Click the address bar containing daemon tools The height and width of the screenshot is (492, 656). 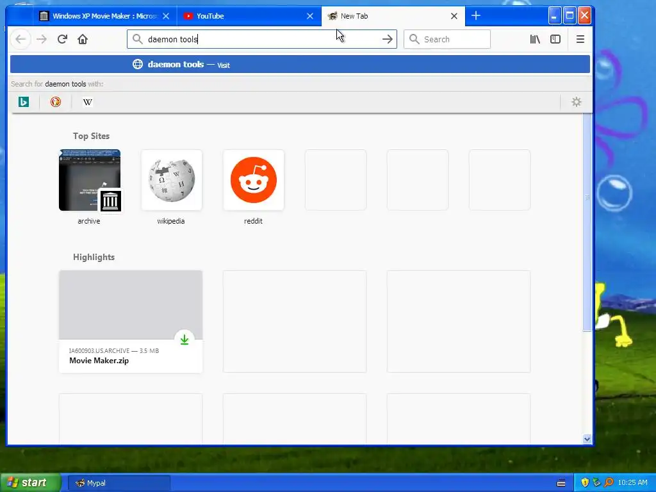coord(262,39)
